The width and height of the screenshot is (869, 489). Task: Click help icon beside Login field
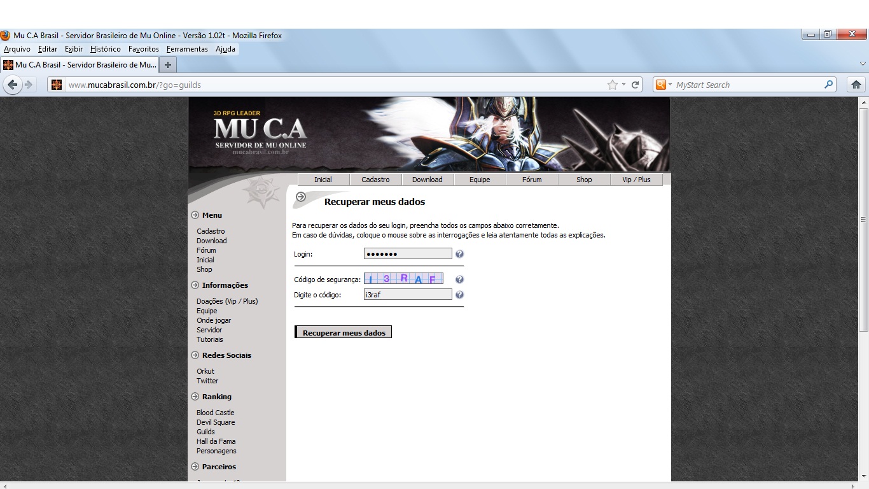[459, 254]
